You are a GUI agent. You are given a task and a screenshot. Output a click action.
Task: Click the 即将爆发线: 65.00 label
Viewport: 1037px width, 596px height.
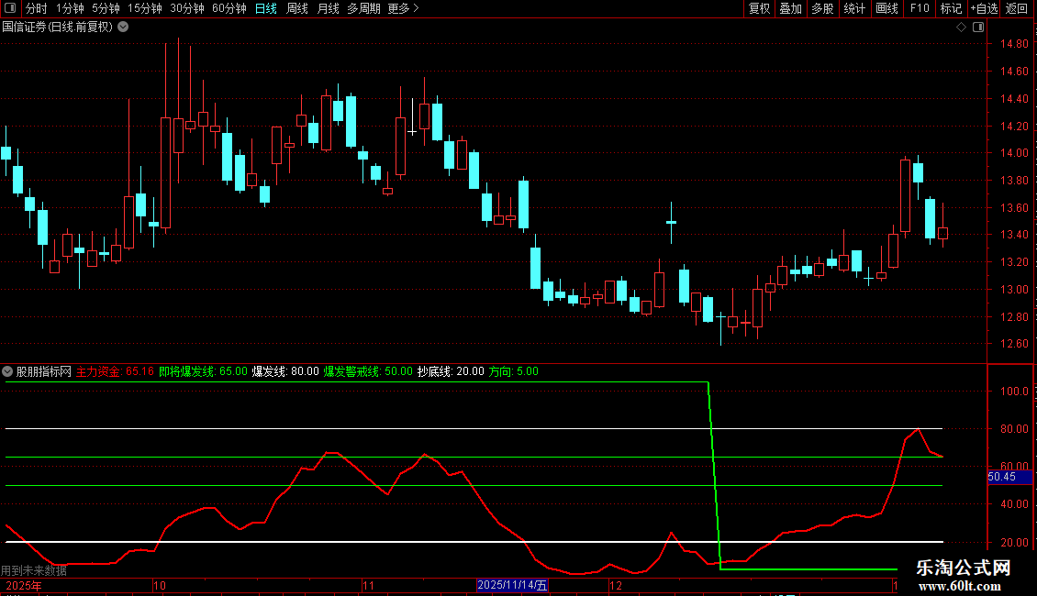(203, 371)
